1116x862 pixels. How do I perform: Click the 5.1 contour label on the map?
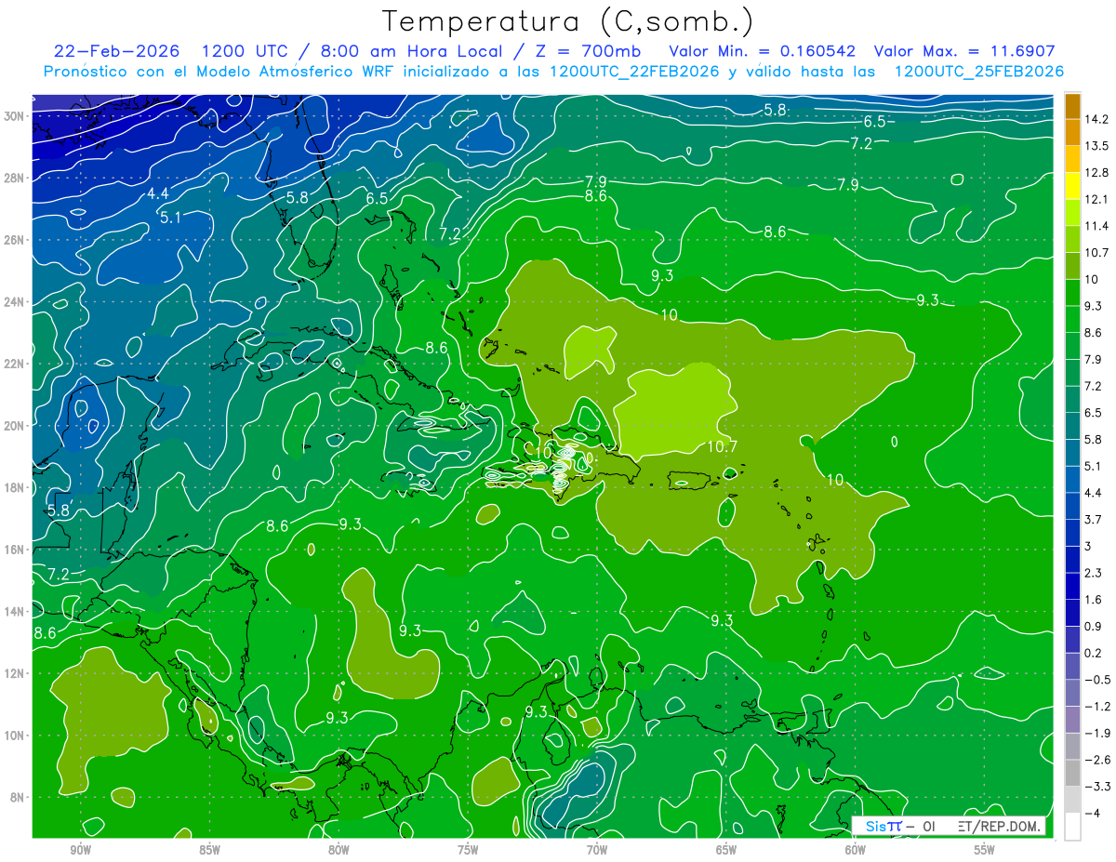point(170,218)
